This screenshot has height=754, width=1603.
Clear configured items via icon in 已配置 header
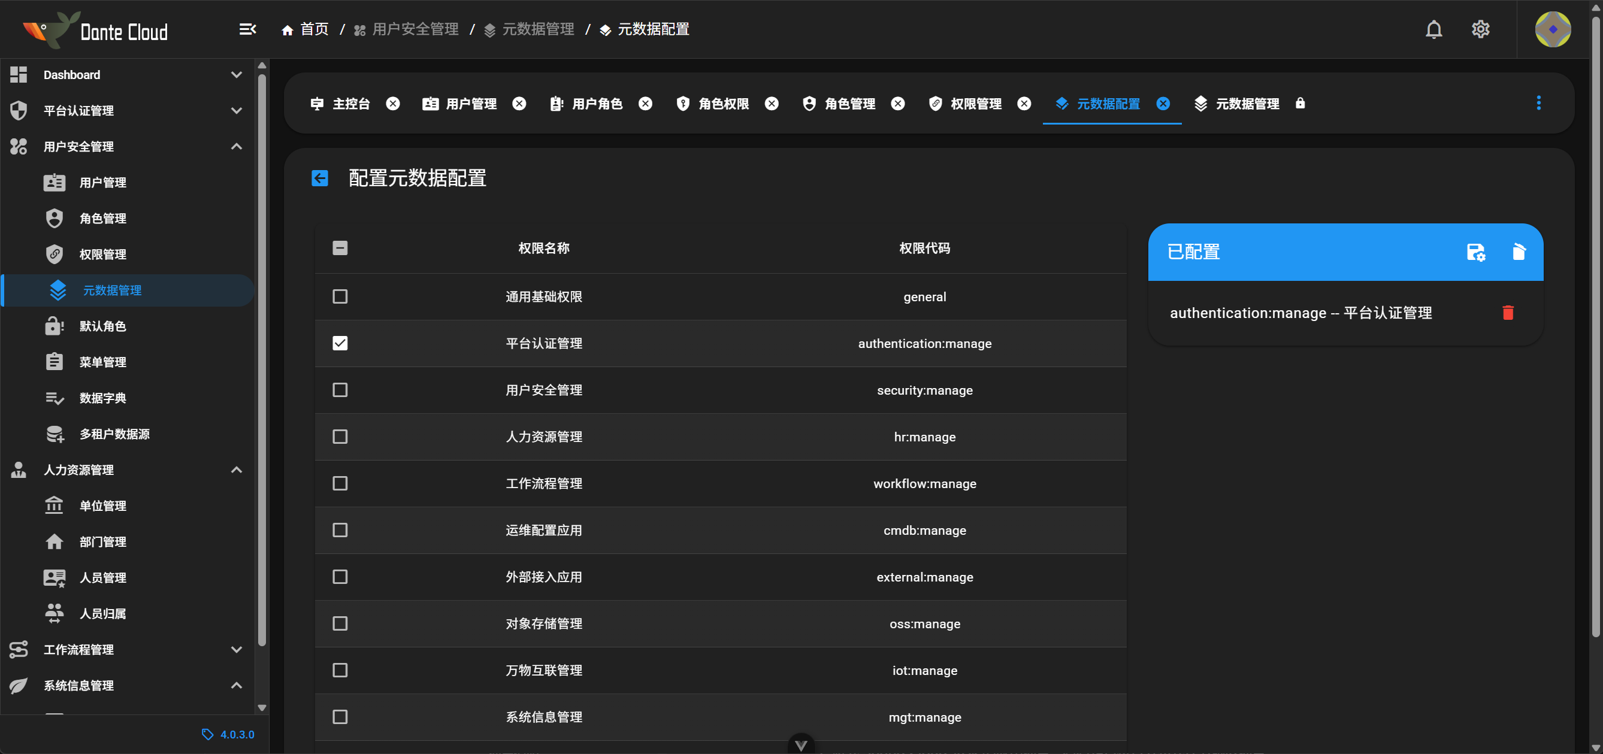pyautogui.click(x=1519, y=253)
